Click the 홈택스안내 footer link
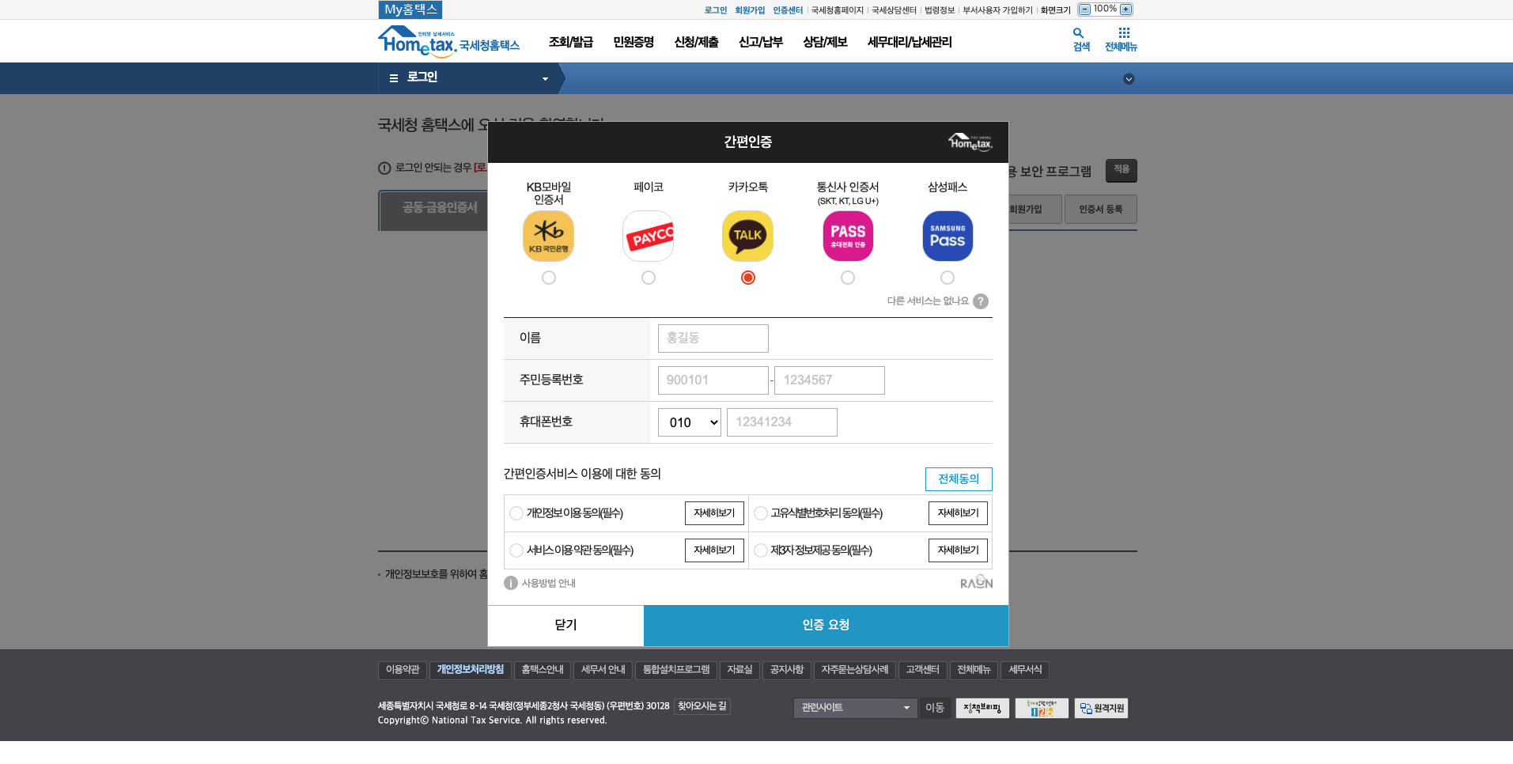 pyautogui.click(x=543, y=670)
